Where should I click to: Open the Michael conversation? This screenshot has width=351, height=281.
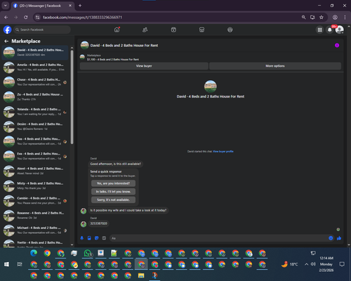point(35,230)
